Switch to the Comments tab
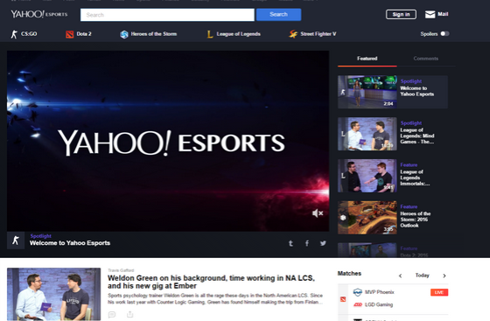 tap(425, 59)
